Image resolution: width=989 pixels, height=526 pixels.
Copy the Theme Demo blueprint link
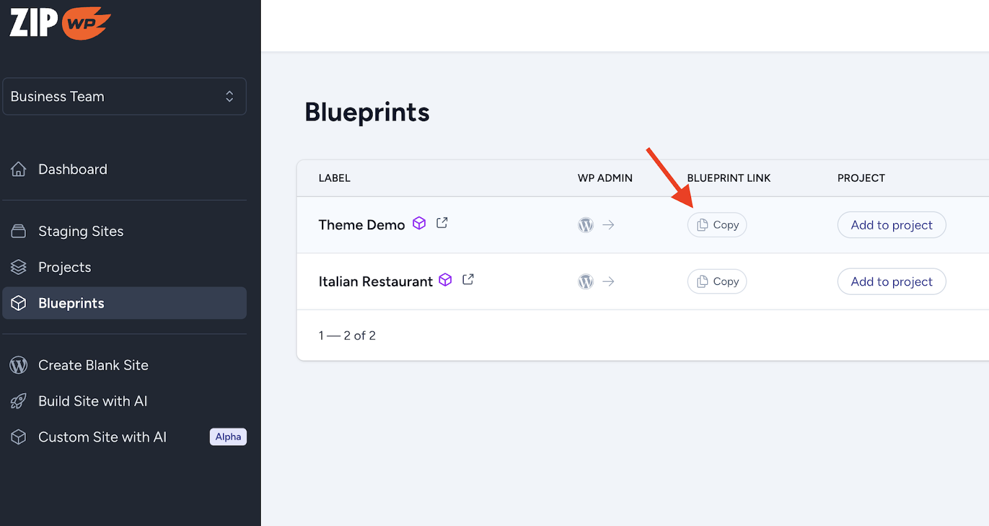pyautogui.click(x=716, y=225)
